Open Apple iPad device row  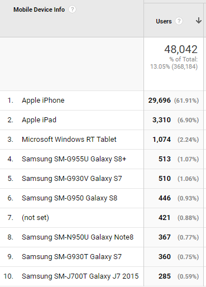click(x=39, y=120)
